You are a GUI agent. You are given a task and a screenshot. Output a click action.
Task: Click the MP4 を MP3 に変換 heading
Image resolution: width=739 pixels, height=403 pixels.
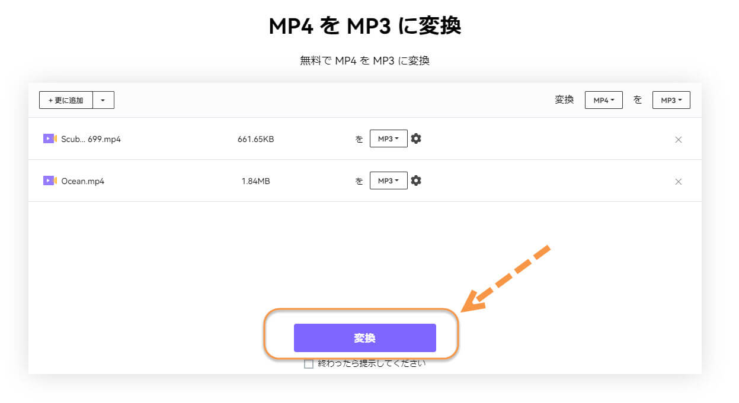coord(364,26)
